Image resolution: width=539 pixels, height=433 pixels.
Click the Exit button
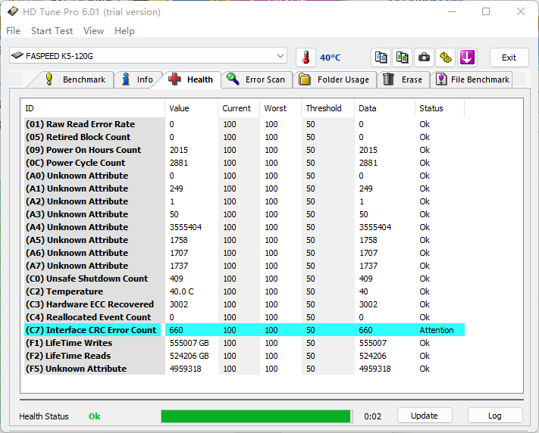tap(509, 58)
